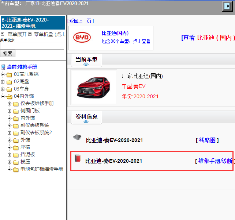
Task: Click 菜单折叠 text
Action: tap(44, 34)
